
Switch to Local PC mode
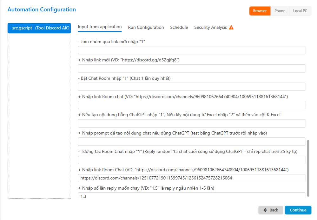click(x=300, y=11)
